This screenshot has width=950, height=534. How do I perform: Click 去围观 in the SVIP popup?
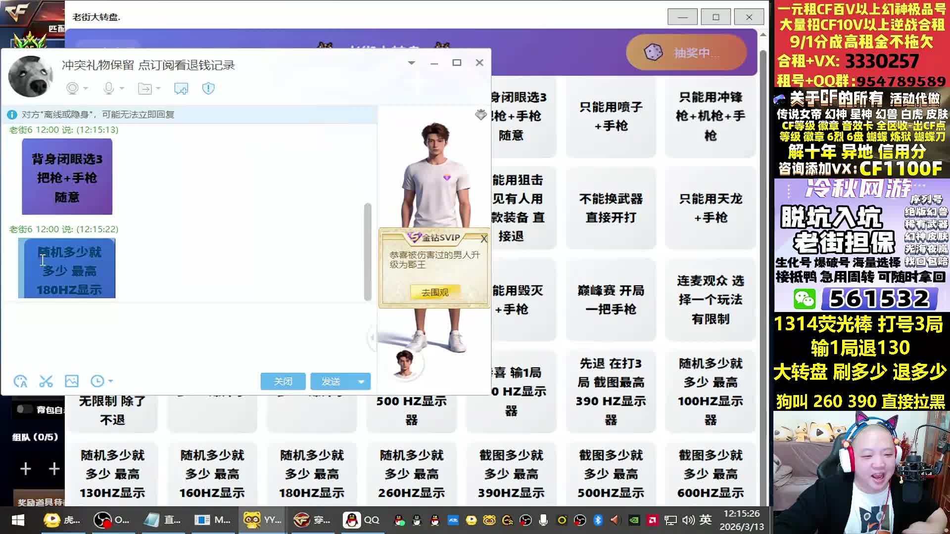point(435,292)
